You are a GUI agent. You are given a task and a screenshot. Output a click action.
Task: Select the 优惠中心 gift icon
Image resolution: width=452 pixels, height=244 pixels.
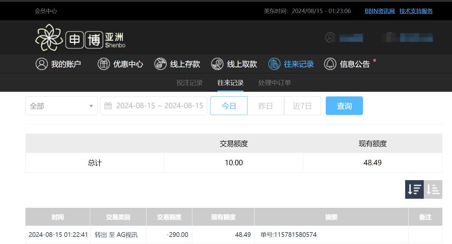click(104, 64)
